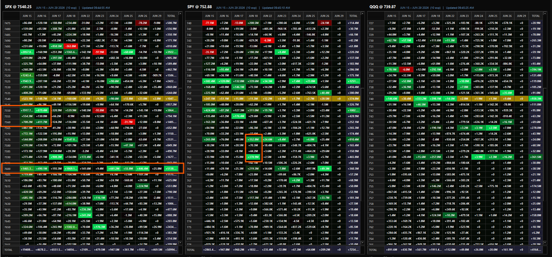The image size is (552, 257).
Task: Click the -77.1M red cell in SPY panel
Action: click(210, 22)
